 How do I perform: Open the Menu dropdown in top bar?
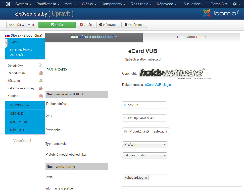(x=71, y=4)
